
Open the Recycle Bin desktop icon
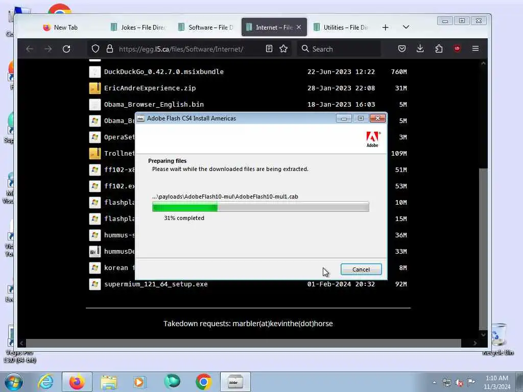[498, 339]
